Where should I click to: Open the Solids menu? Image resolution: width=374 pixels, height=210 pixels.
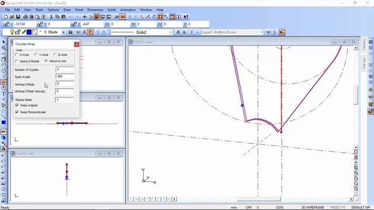pos(112,10)
